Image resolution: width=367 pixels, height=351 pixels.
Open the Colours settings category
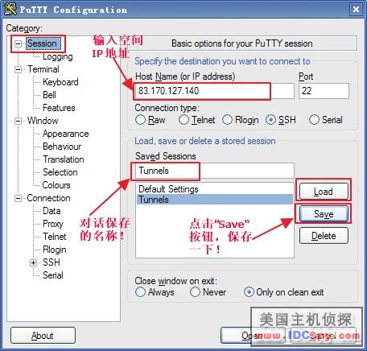pyautogui.click(x=56, y=185)
